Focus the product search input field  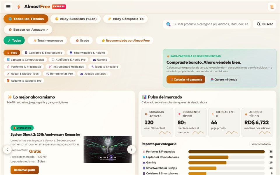click(x=207, y=24)
